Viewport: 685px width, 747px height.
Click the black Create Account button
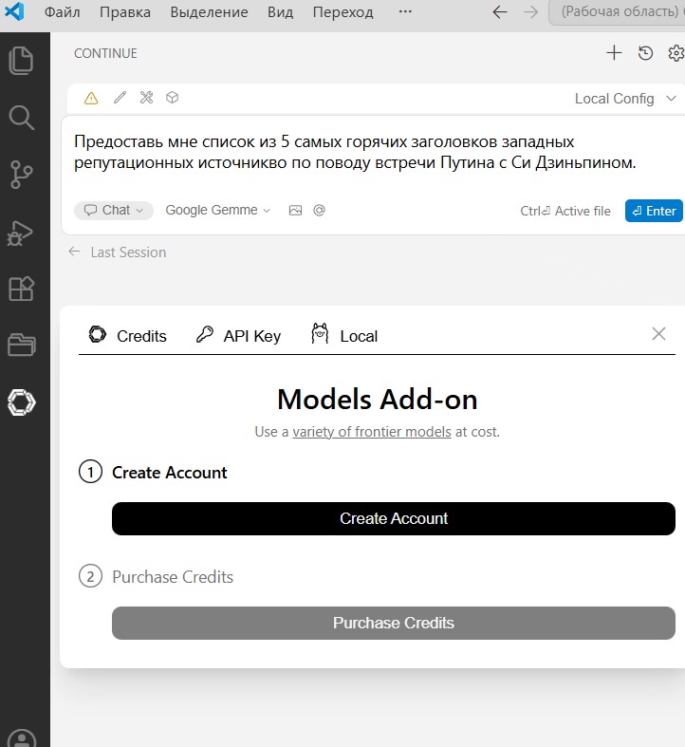[x=394, y=518]
